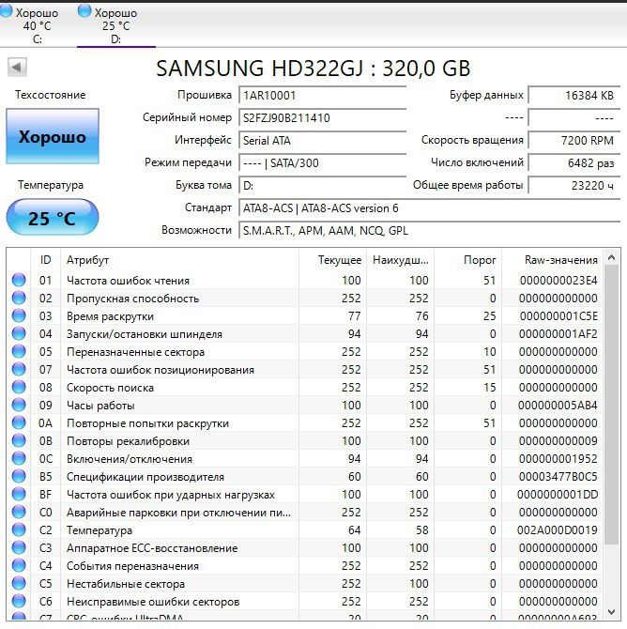Select the Переназначенные сектора attribute text
627x629 pixels.
click(135, 352)
